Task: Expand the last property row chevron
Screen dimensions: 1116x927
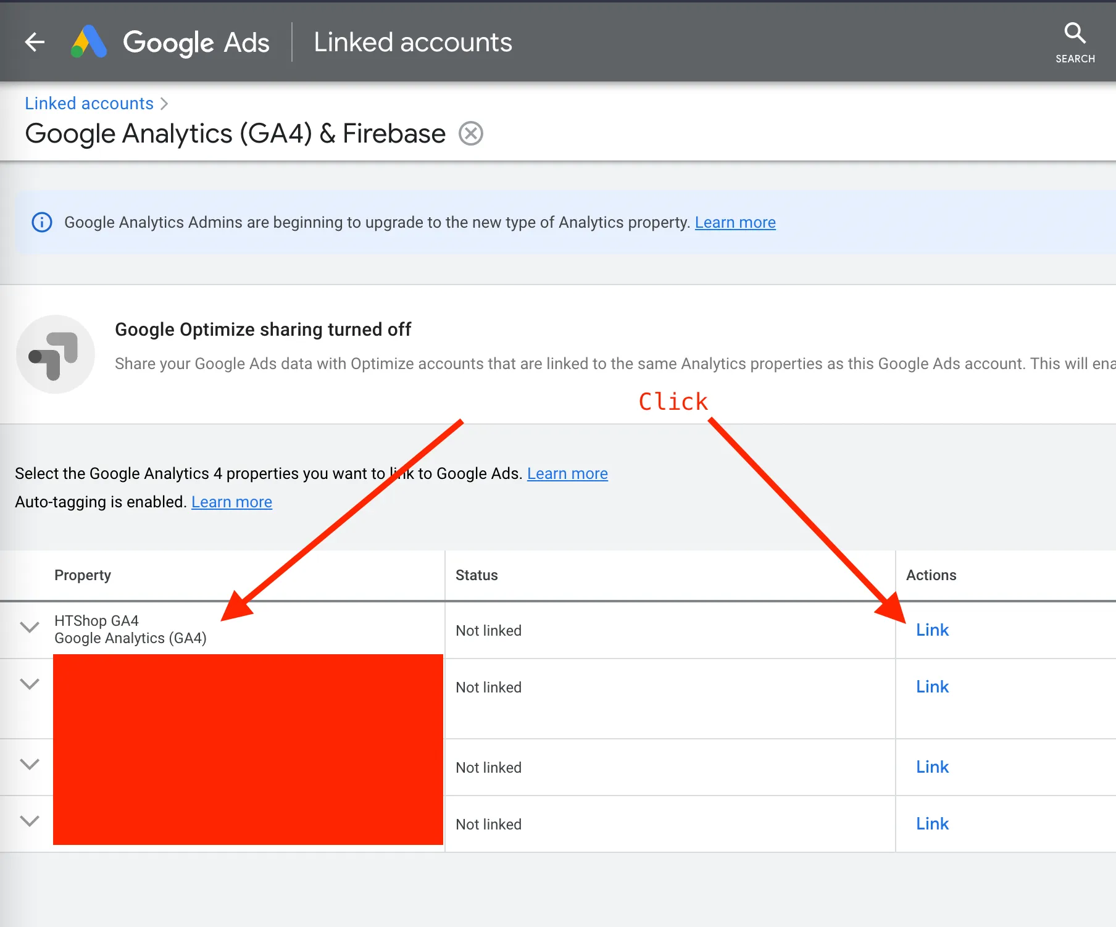Action: point(30,821)
